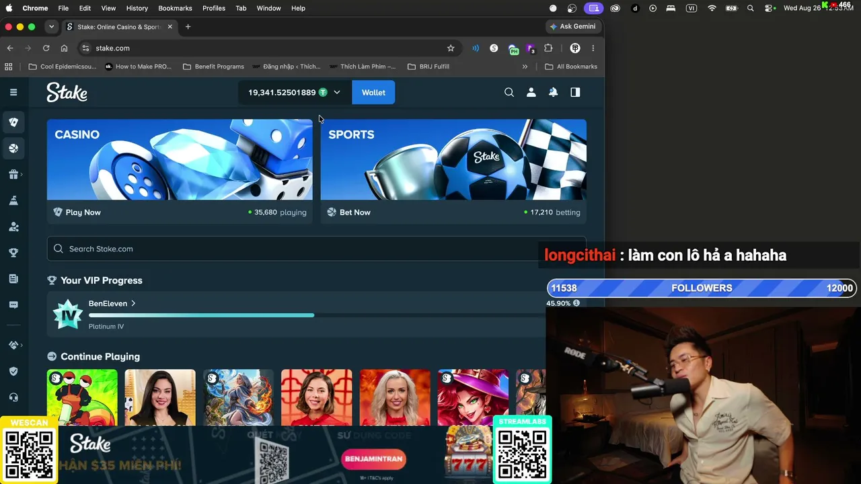Open a new Chrome tab
861x484 pixels.
(188, 27)
